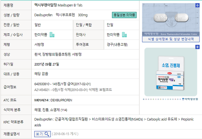The image size is (202, 139).
Task: Click the 제품설명서 row label
Action: 12,134
